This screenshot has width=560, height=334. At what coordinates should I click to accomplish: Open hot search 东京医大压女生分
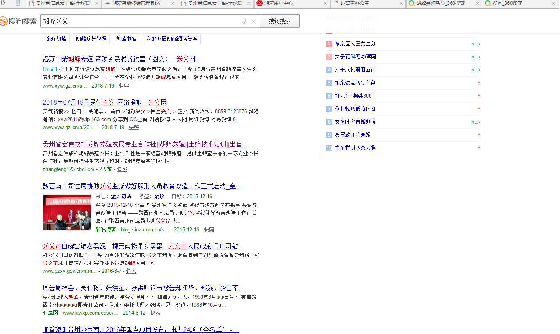tap(355, 44)
